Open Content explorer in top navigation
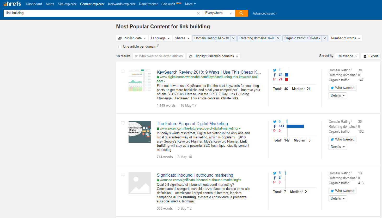Image resolution: width=382 pixels, height=218 pixels. pyautogui.click(x=92, y=4)
